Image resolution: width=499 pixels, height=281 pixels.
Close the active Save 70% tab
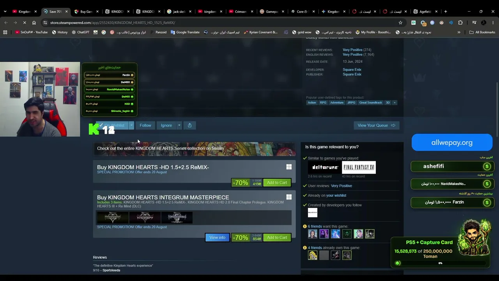[66, 12]
